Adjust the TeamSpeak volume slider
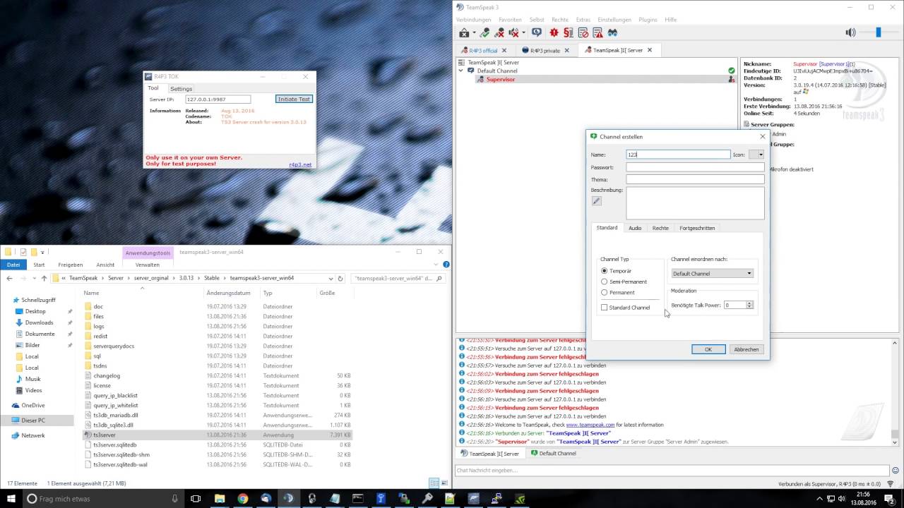Viewport: 904px width, 508px height. 879,32
